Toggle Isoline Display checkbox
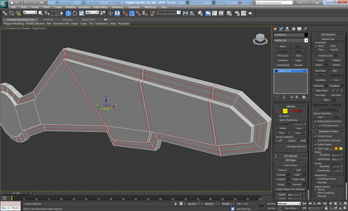The width and height of the screenshot is (348, 211). (315, 144)
